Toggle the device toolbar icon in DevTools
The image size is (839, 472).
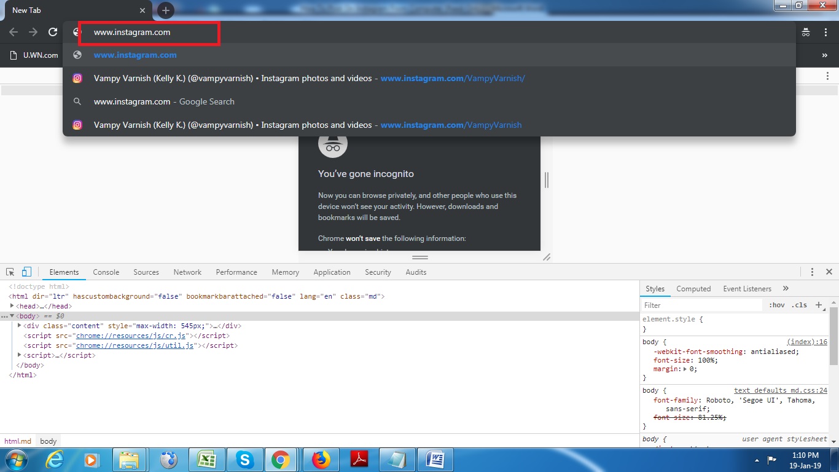click(26, 272)
